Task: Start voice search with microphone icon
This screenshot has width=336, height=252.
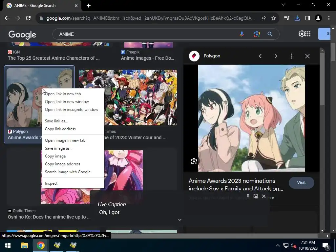Action: tap(241, 34)
